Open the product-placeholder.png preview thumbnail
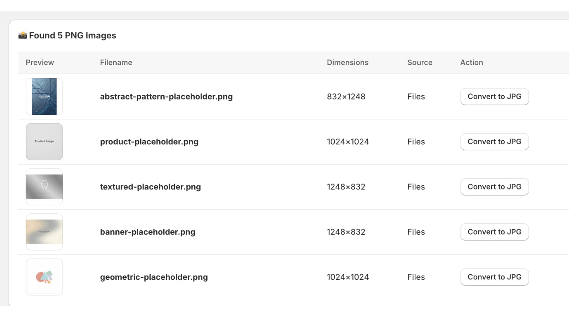 point(44,142)
